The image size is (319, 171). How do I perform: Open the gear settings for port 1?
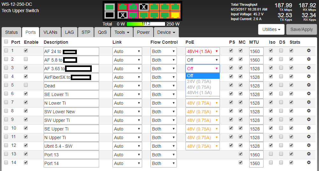click(308, 50)
